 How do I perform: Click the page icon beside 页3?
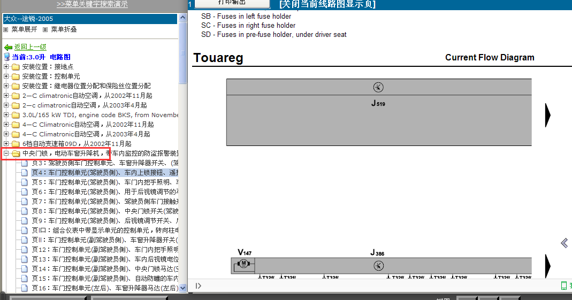25,163
